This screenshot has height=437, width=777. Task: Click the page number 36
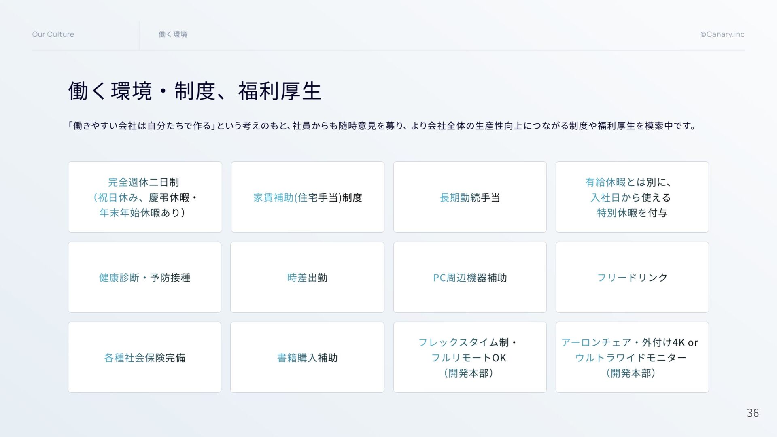coord(752,413)
